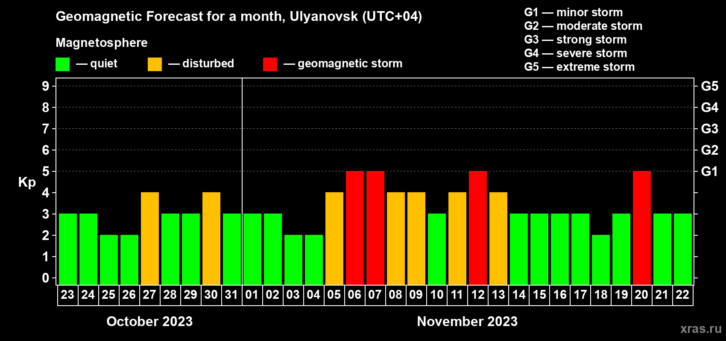Select the red bar for November 12
726x341 pixels.
(x=478, y=228)
